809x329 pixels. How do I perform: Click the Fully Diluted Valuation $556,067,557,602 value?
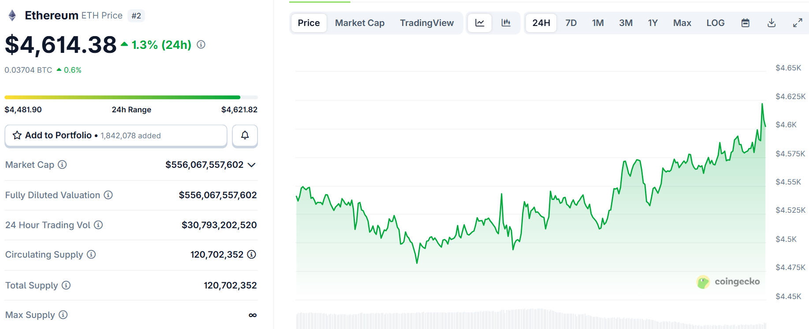tap(218, 195)
